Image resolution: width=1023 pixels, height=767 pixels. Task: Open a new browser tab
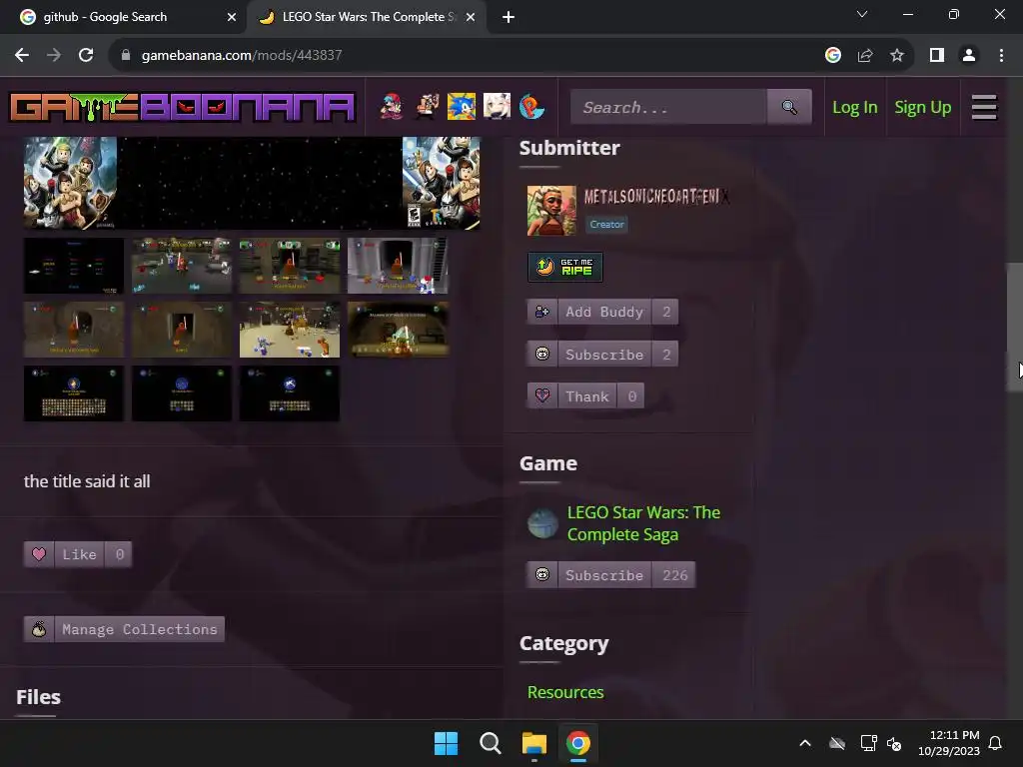[x=509, y=17]
